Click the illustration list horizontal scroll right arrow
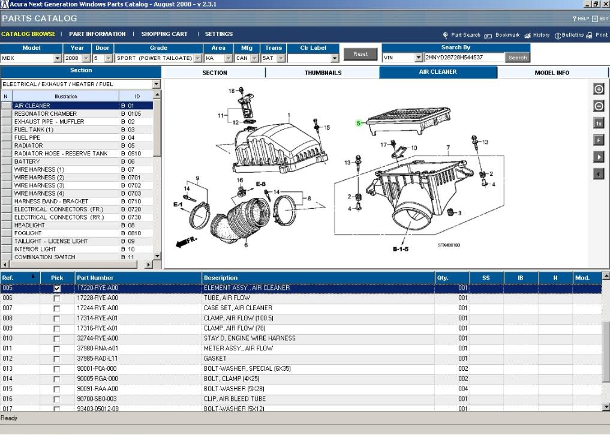The height and width of the screenshot is (435, 610). (148, 265)
